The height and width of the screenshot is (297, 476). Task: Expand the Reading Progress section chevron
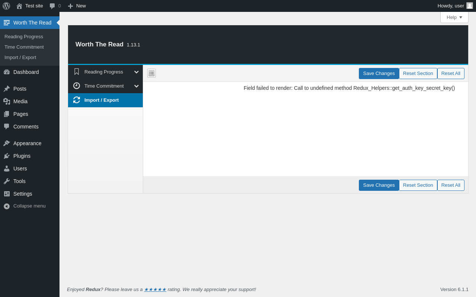pyautogui.click(x=136, y=72)
